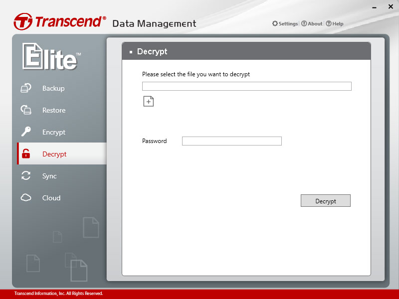This screenshot has height=299, width=399.
Task: Click the Backup drive icon in sidebar
Action: tap(26, 88)
